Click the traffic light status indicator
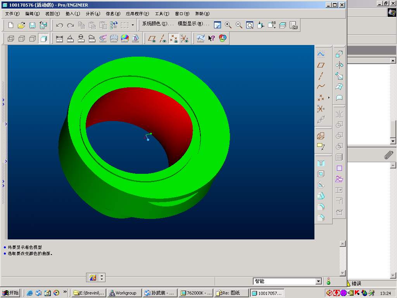The height and width of the screenshot is (298, 397). coord(328,281)
